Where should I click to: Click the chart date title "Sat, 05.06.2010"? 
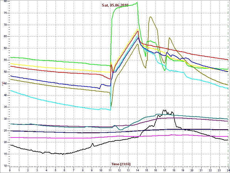pyautogui.click(x=115, y=5)
